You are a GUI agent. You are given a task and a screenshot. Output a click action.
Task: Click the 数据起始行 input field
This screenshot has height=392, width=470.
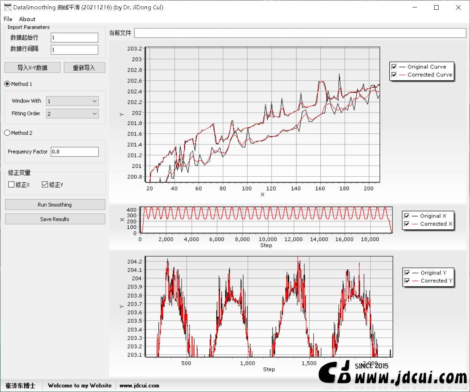pos(75,38)
